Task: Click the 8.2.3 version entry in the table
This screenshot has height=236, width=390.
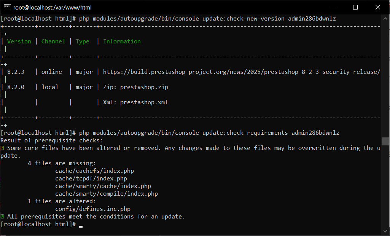Action: (x=15, y=72)
